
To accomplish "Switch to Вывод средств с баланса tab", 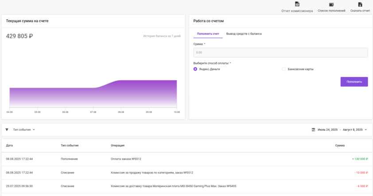I will click(244, 34).
